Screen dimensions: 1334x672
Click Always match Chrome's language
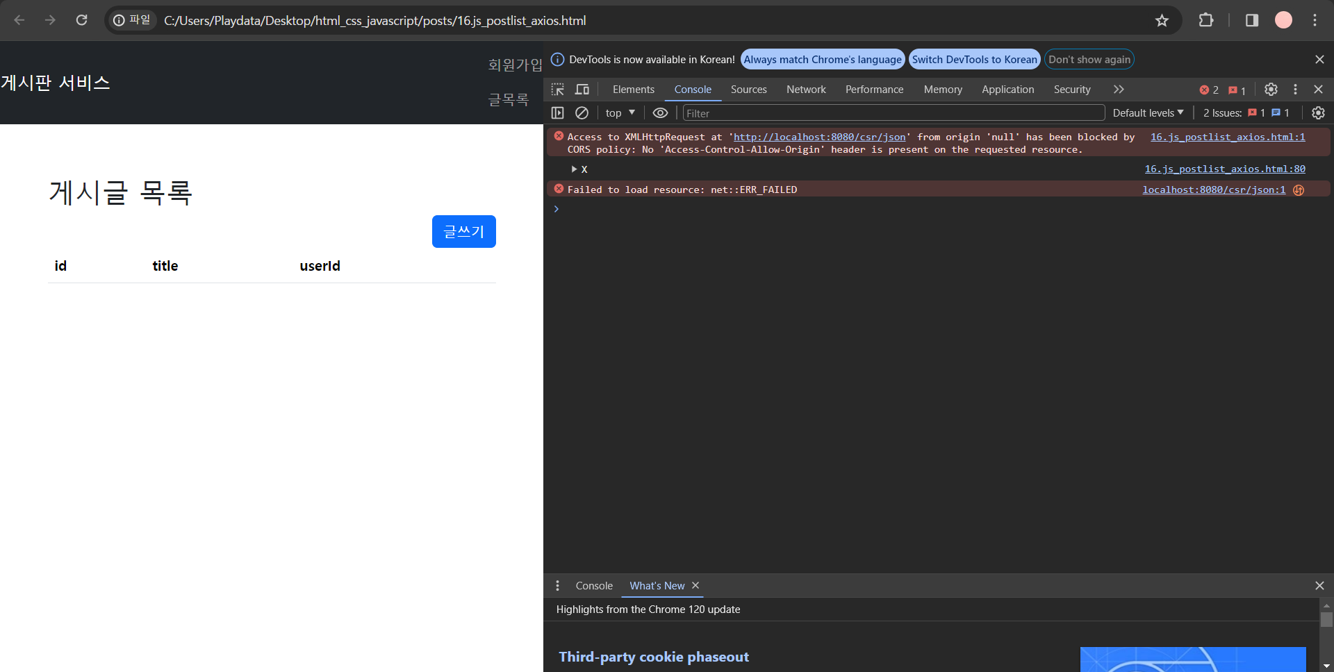823,60
